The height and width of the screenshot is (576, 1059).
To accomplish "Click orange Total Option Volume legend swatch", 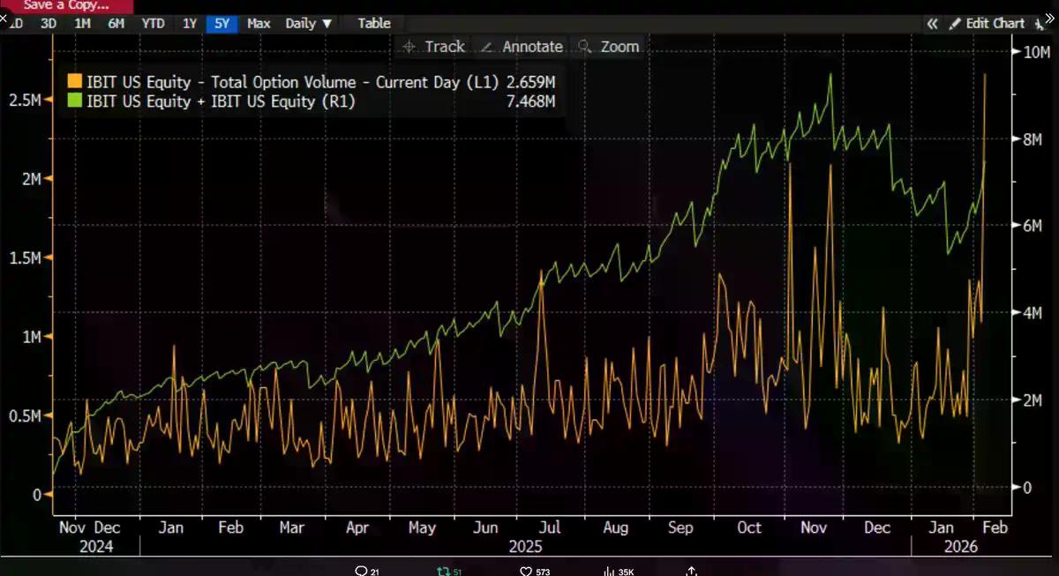I will coord(75,82).
